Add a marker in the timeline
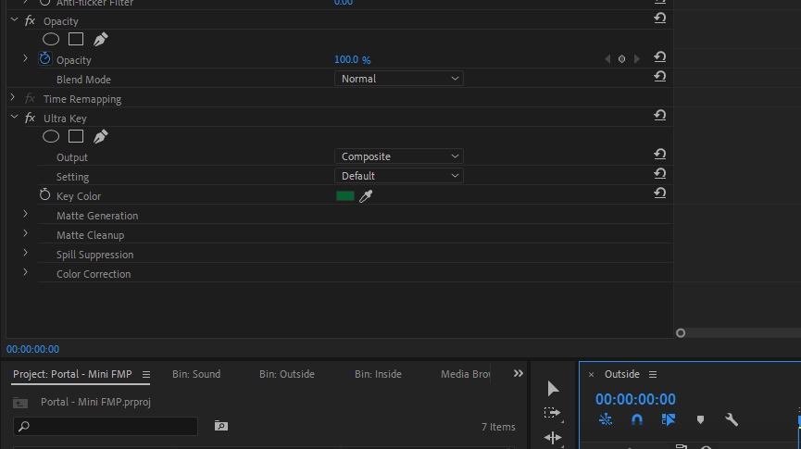Viewport: 801px width, 449px height. [x=700, y=420]
